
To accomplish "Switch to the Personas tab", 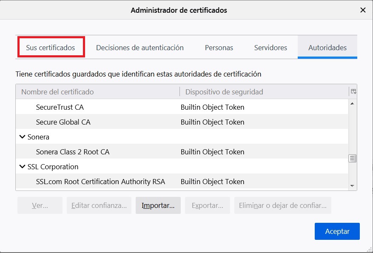I will click(219, 48).
